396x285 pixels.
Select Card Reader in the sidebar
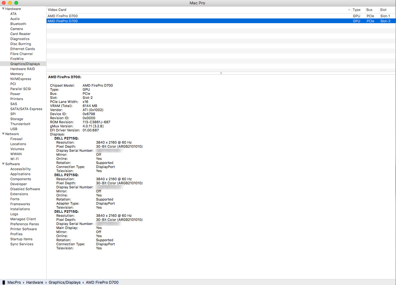(x=20, y=34)
